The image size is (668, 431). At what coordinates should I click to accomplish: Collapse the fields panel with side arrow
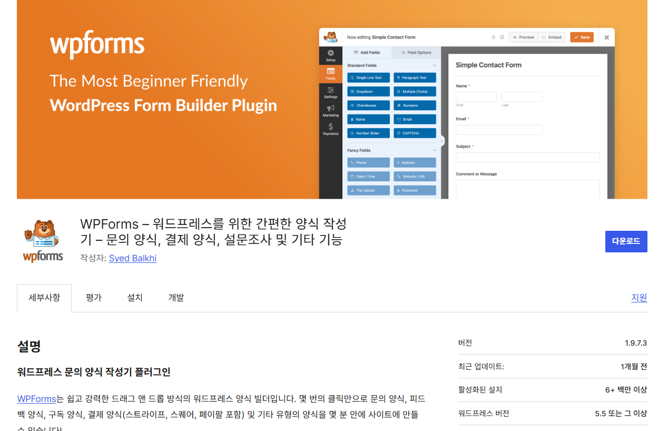coord(442,141)
